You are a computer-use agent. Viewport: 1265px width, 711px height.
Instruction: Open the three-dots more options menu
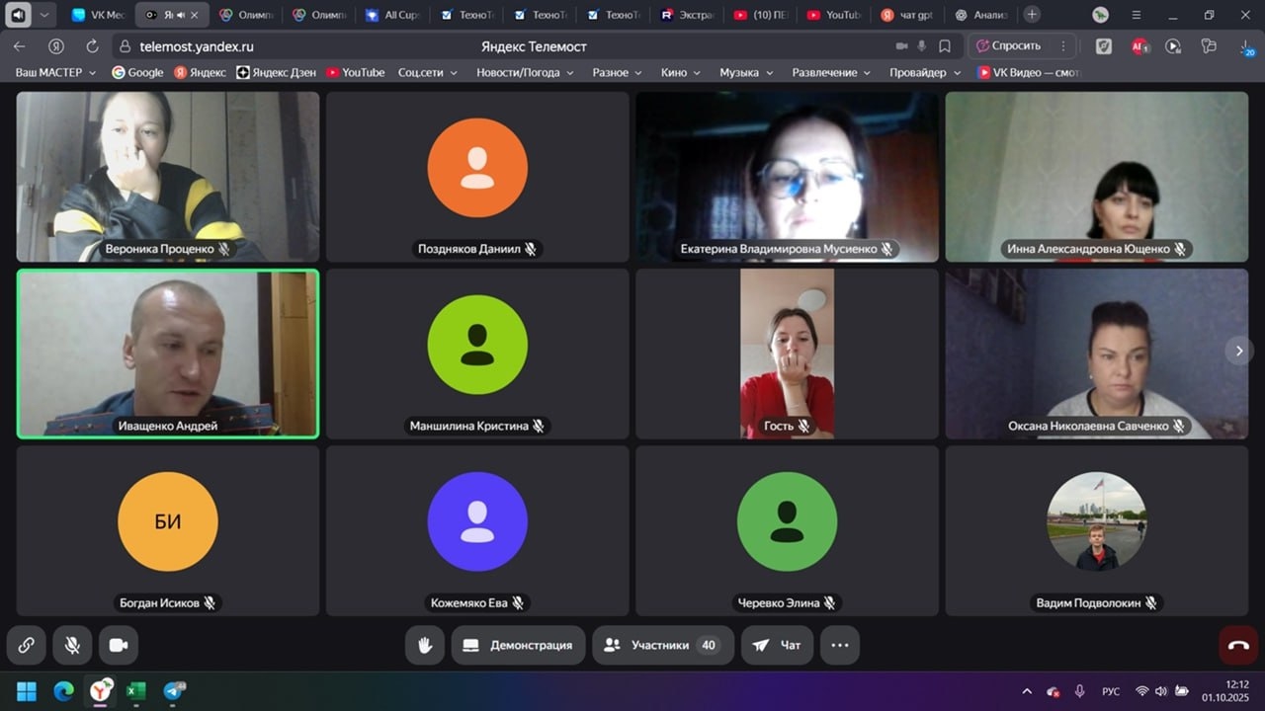(839, 645)
